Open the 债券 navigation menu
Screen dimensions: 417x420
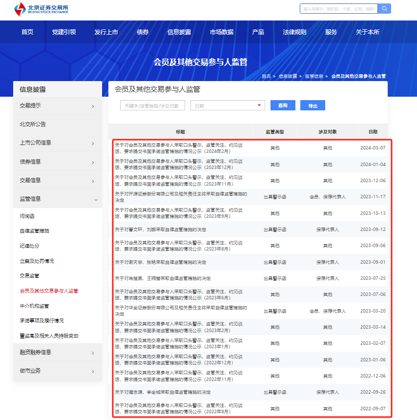[x=143, y=32]
